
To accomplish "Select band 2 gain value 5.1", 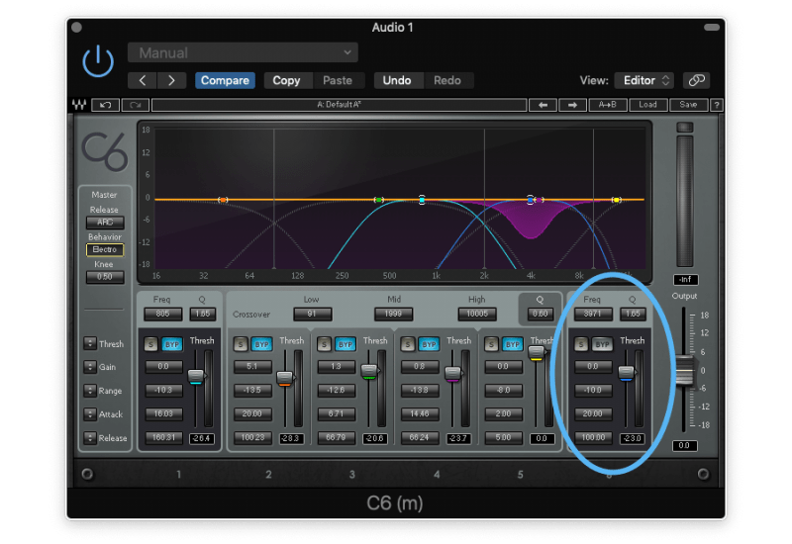I will point(252,366).
